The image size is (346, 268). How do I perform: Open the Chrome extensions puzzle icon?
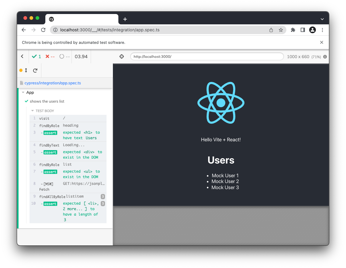[x=293, y=30]
